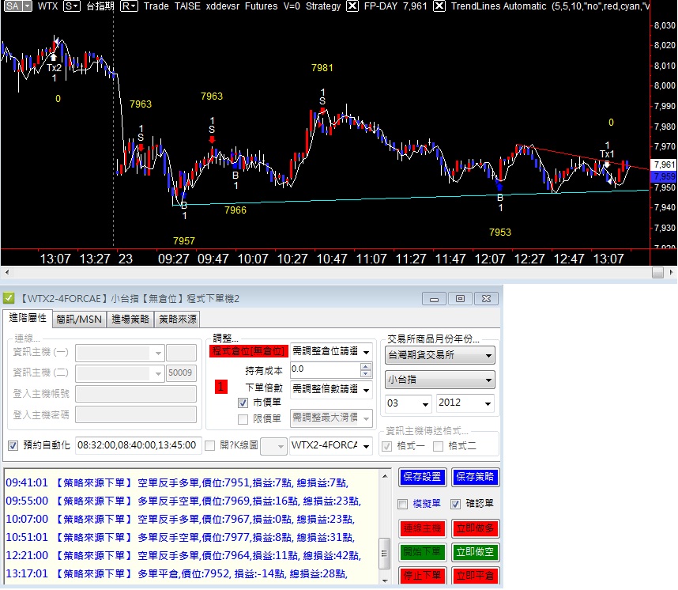The height and width of the screenshot is (590, 678).
Task: Click the 保存設置 button
Action: pos(422,477)
